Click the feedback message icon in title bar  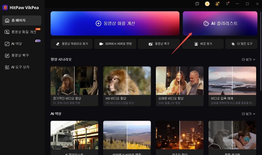point(197,4)
